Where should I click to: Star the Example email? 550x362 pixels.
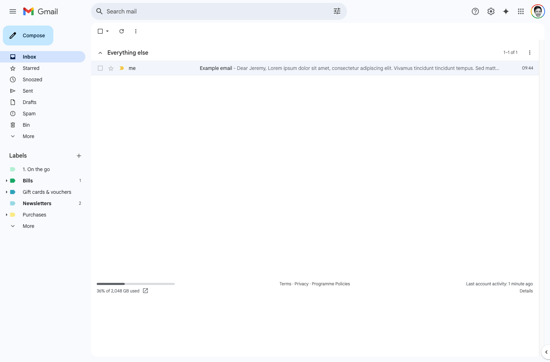[x=111, y=68]
